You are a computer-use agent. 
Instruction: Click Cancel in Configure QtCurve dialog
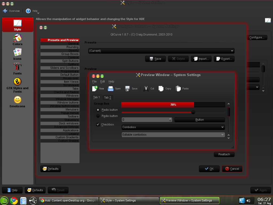[x=232, y=169]
